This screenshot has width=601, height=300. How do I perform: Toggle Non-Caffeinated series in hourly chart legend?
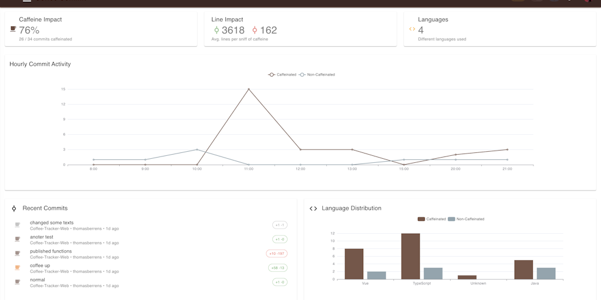pos(316,74)
